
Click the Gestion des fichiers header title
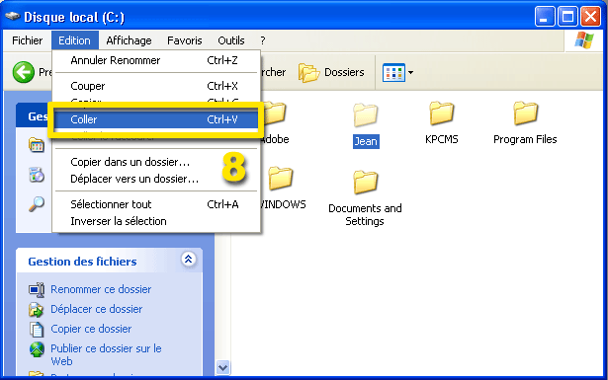[82, 262]
